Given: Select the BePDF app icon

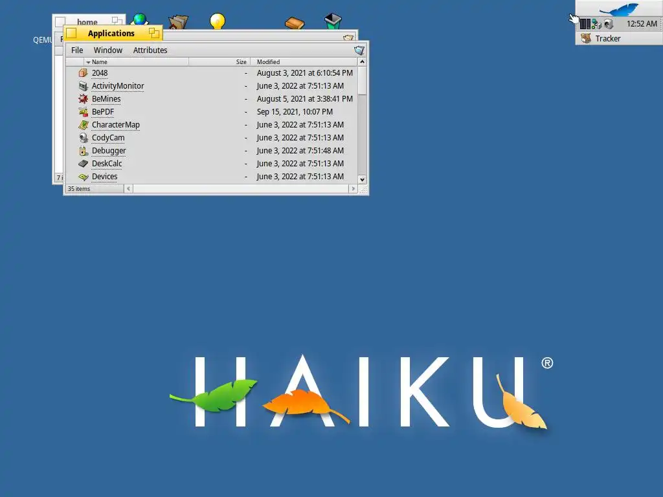Looking at the screenshot, I should coord(83,112).
